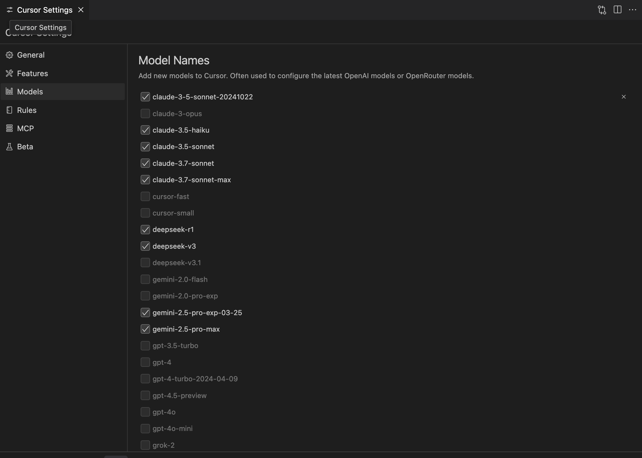Select the Cursor Settings editor tab

click(44, 10)
